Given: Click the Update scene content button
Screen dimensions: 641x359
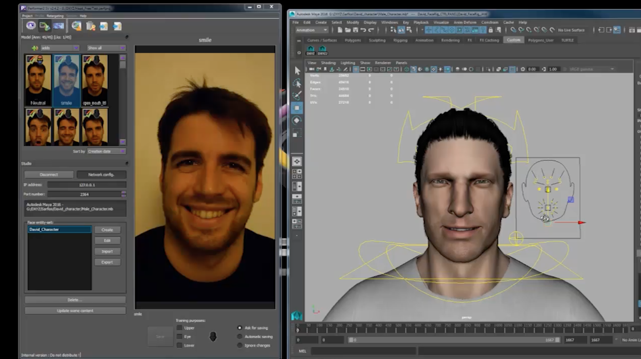Looking at the screenshot, I should tap(75, 311).
